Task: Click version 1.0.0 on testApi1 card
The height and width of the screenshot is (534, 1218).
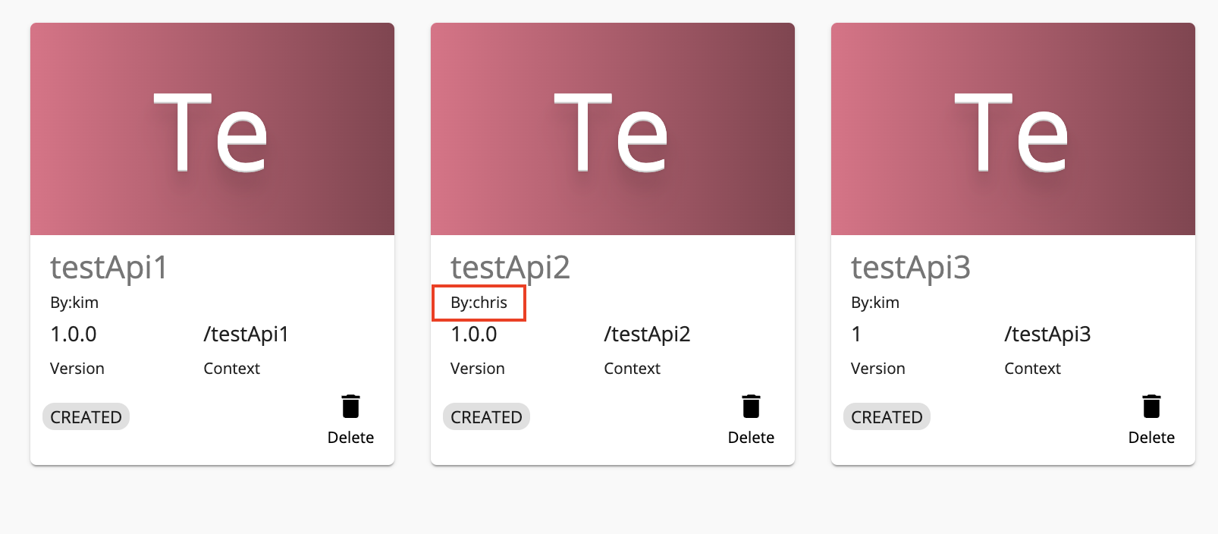Action: pyautogui.click(x=74, y=335)
